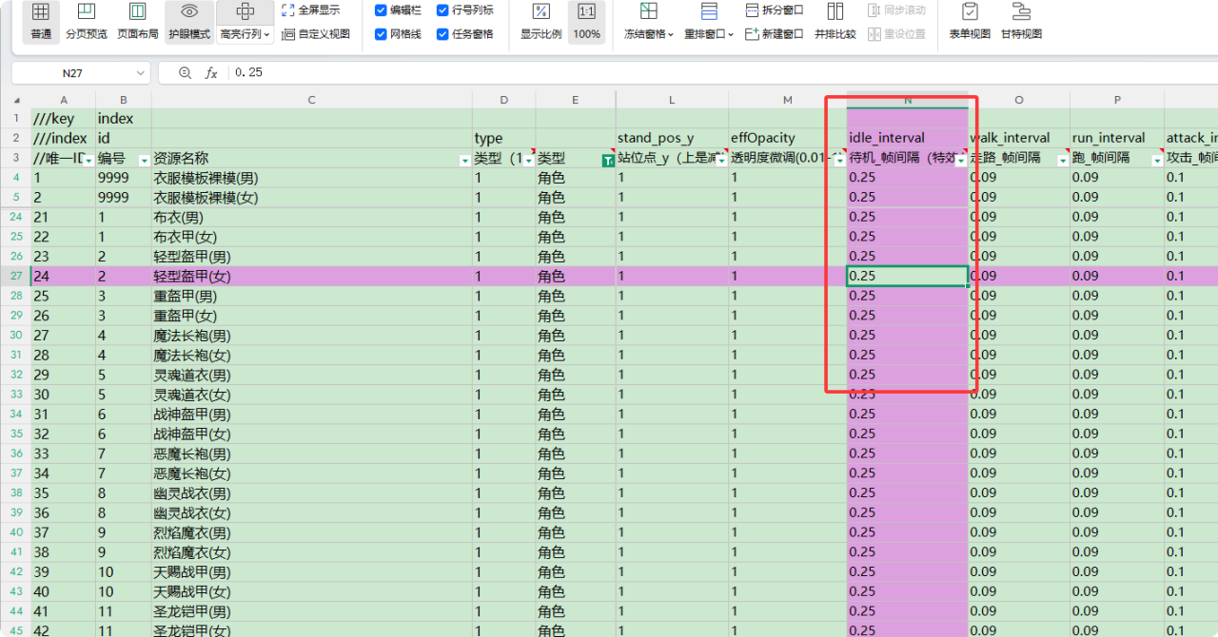Open filter dropdown on 待机_帧间隔 column

point(961,161)
